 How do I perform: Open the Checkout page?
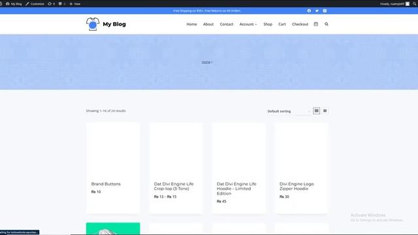tap(300, 24)
